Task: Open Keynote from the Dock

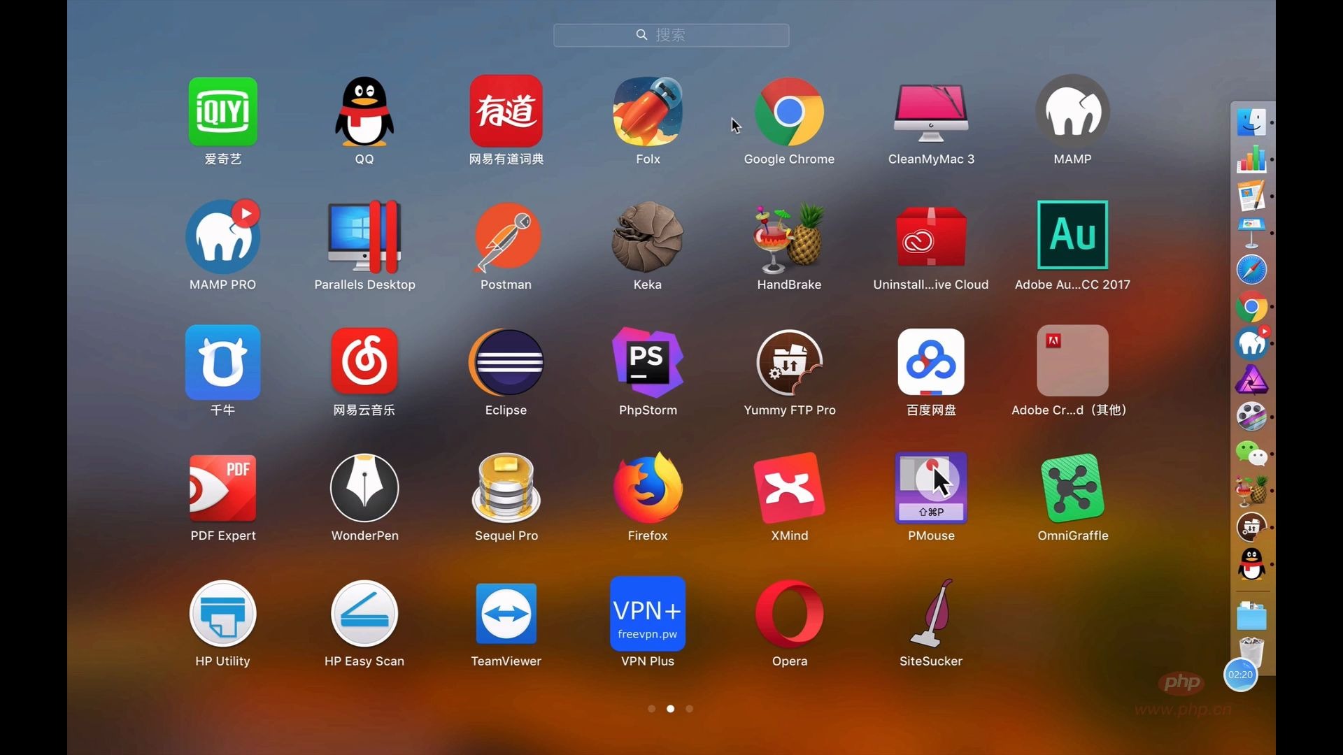Action: coord(1251,233)
